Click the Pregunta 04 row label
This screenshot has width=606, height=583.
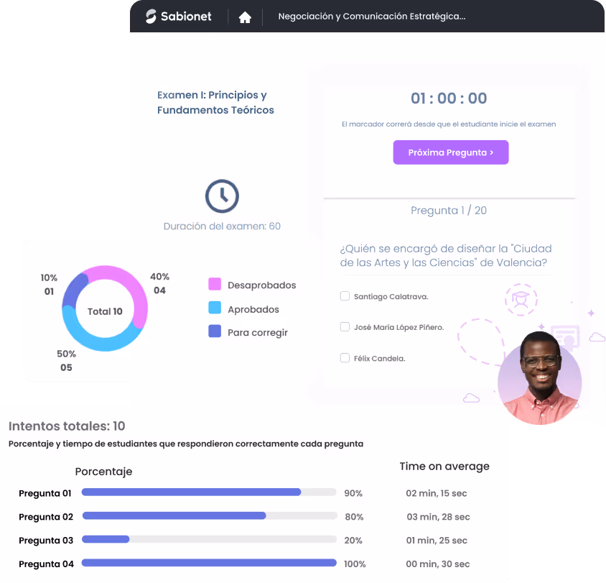tap(46, 564)
